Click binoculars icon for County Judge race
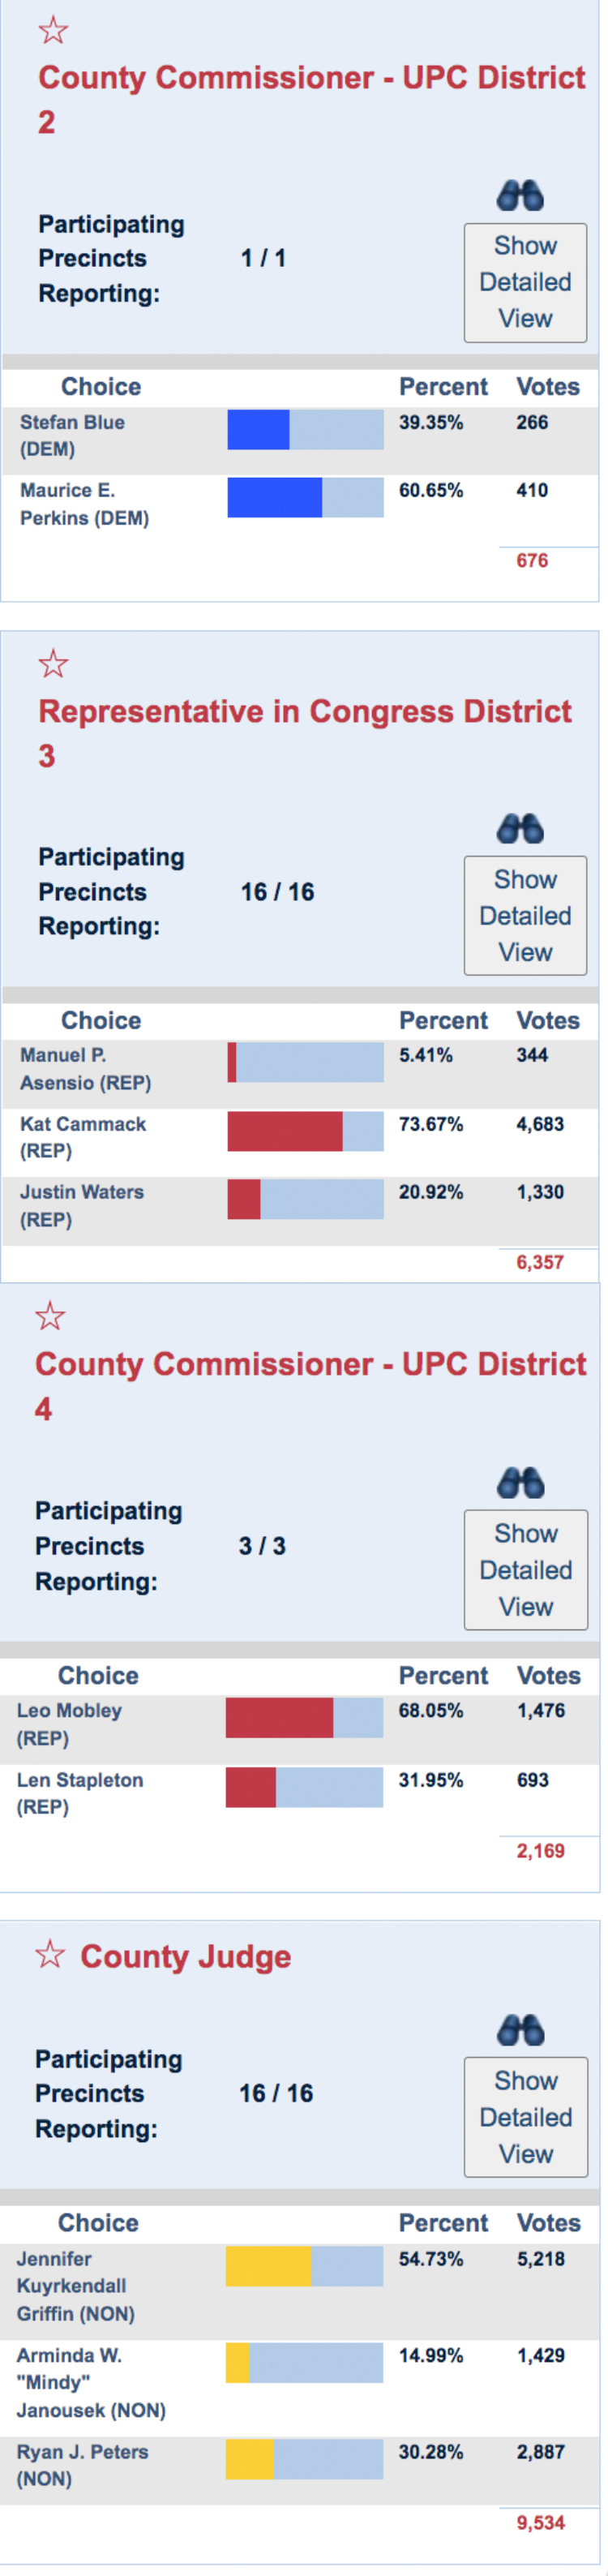Image resolution: width=608 pixels, height=2576 pixels. coord(520,2030)
